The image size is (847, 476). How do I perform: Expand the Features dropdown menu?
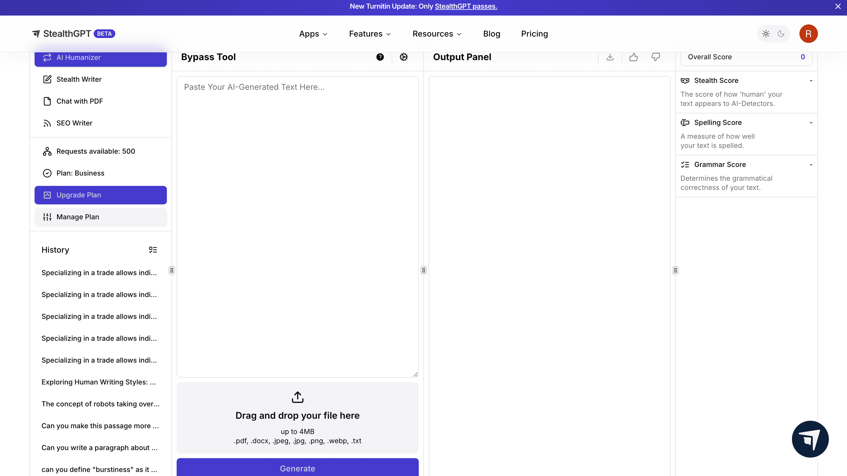tap(369, 34)
